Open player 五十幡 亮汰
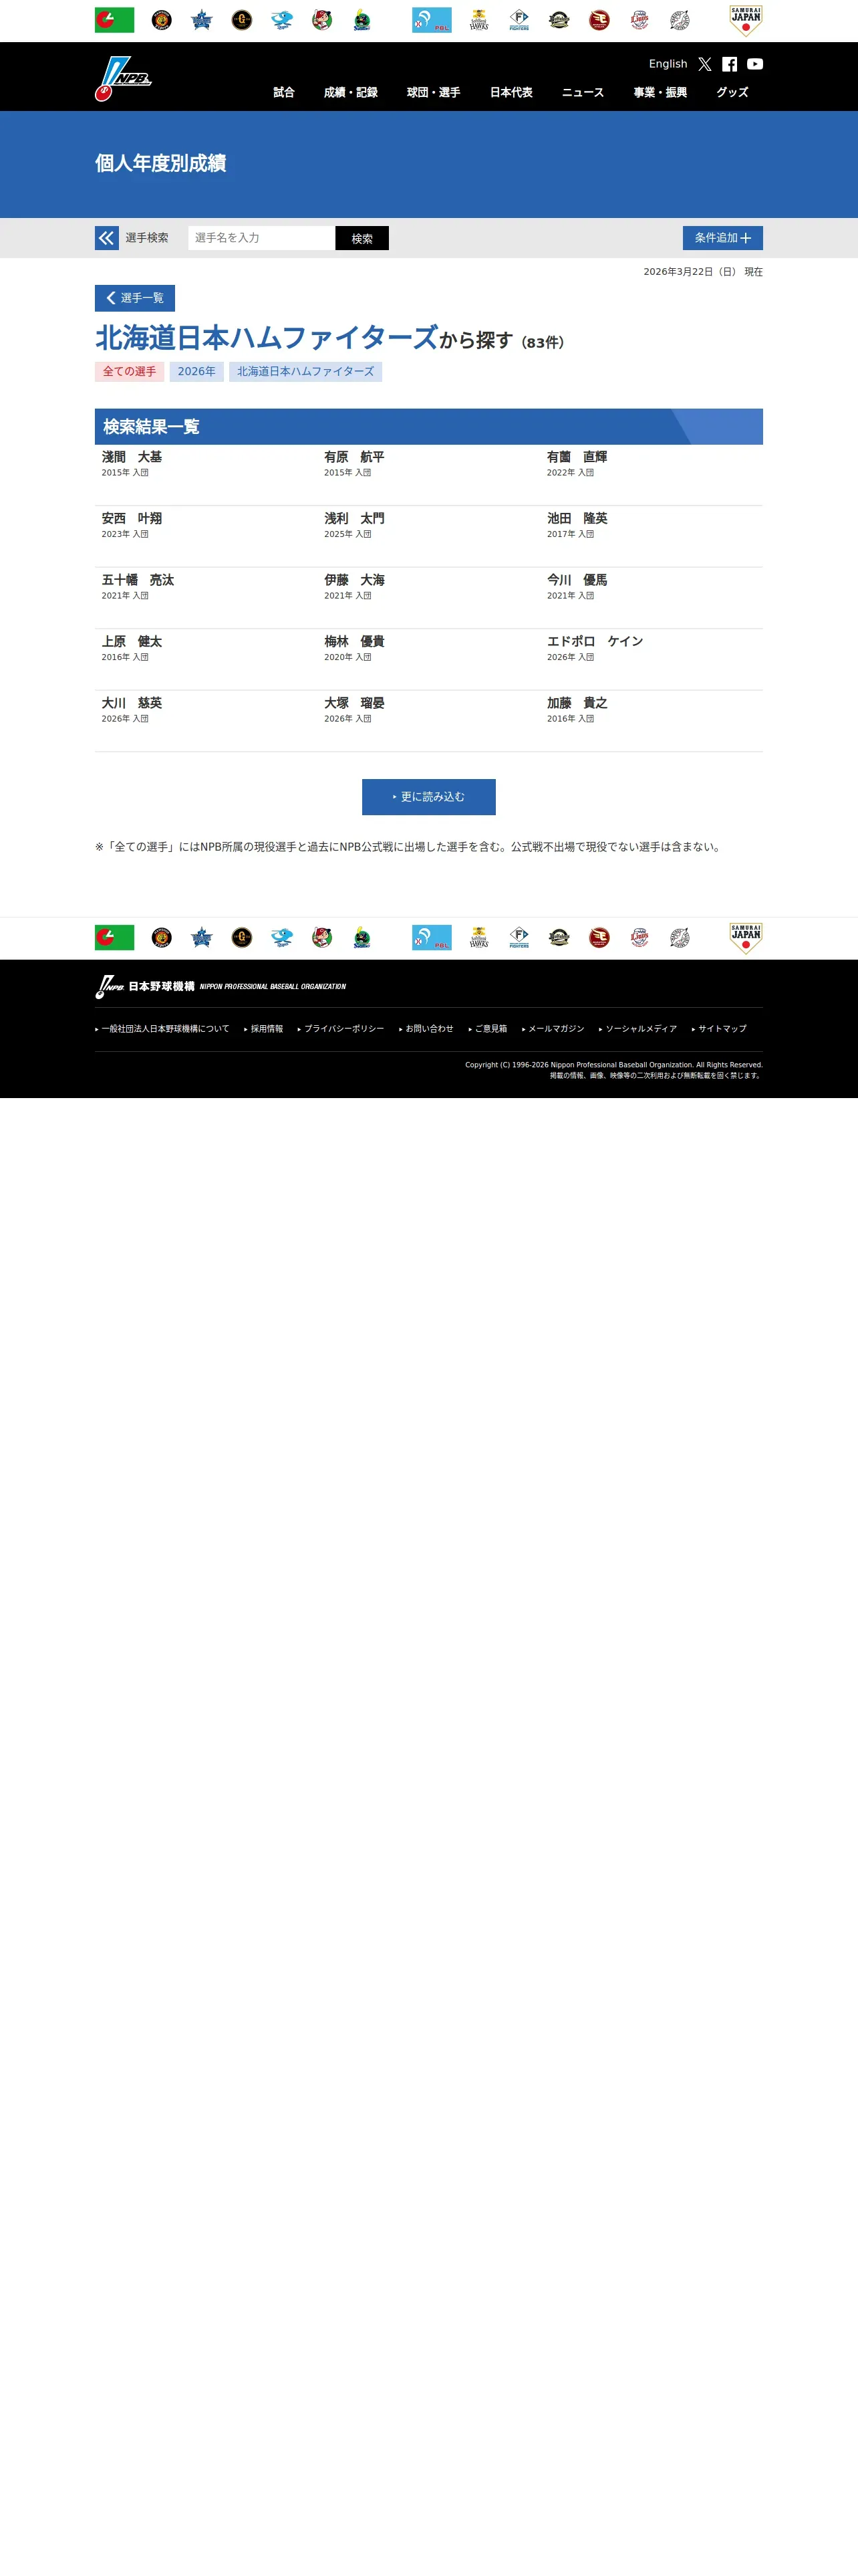This screenshot has width=858, height=2576. [138, 580]
